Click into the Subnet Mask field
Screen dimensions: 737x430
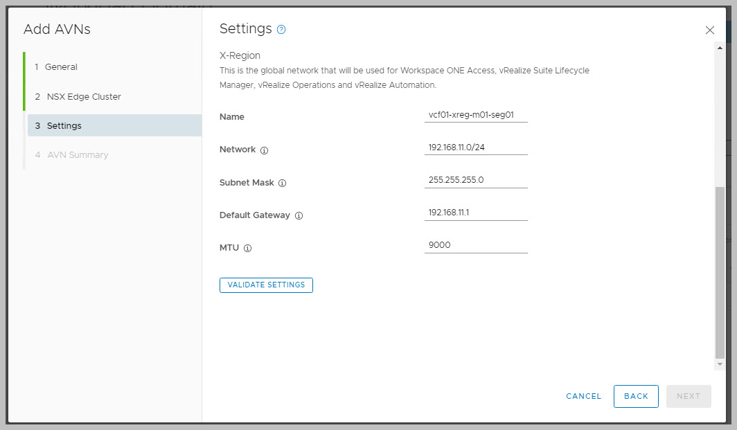click(x=476, y=179)
